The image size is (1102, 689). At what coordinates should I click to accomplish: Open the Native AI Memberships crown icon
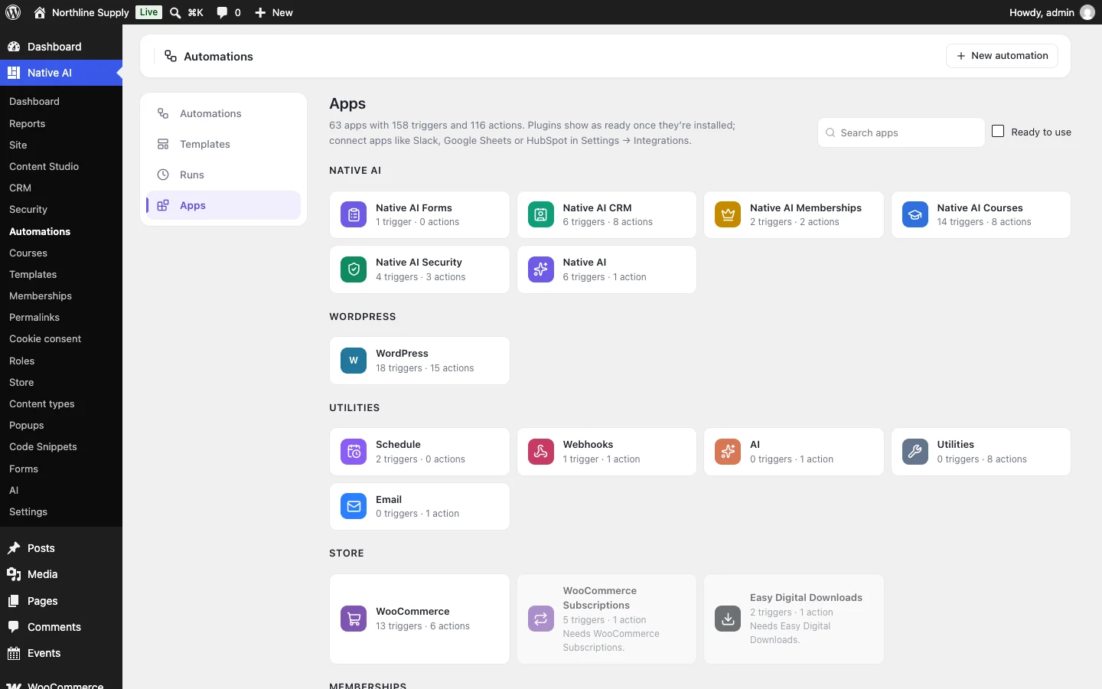(x=728, y=215)
